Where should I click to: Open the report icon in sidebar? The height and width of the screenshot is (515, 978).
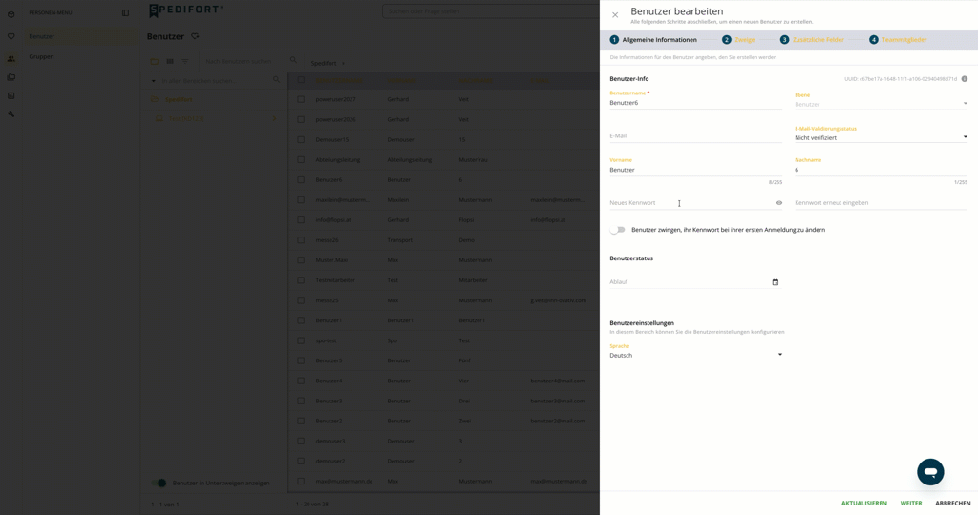point(11,96)
